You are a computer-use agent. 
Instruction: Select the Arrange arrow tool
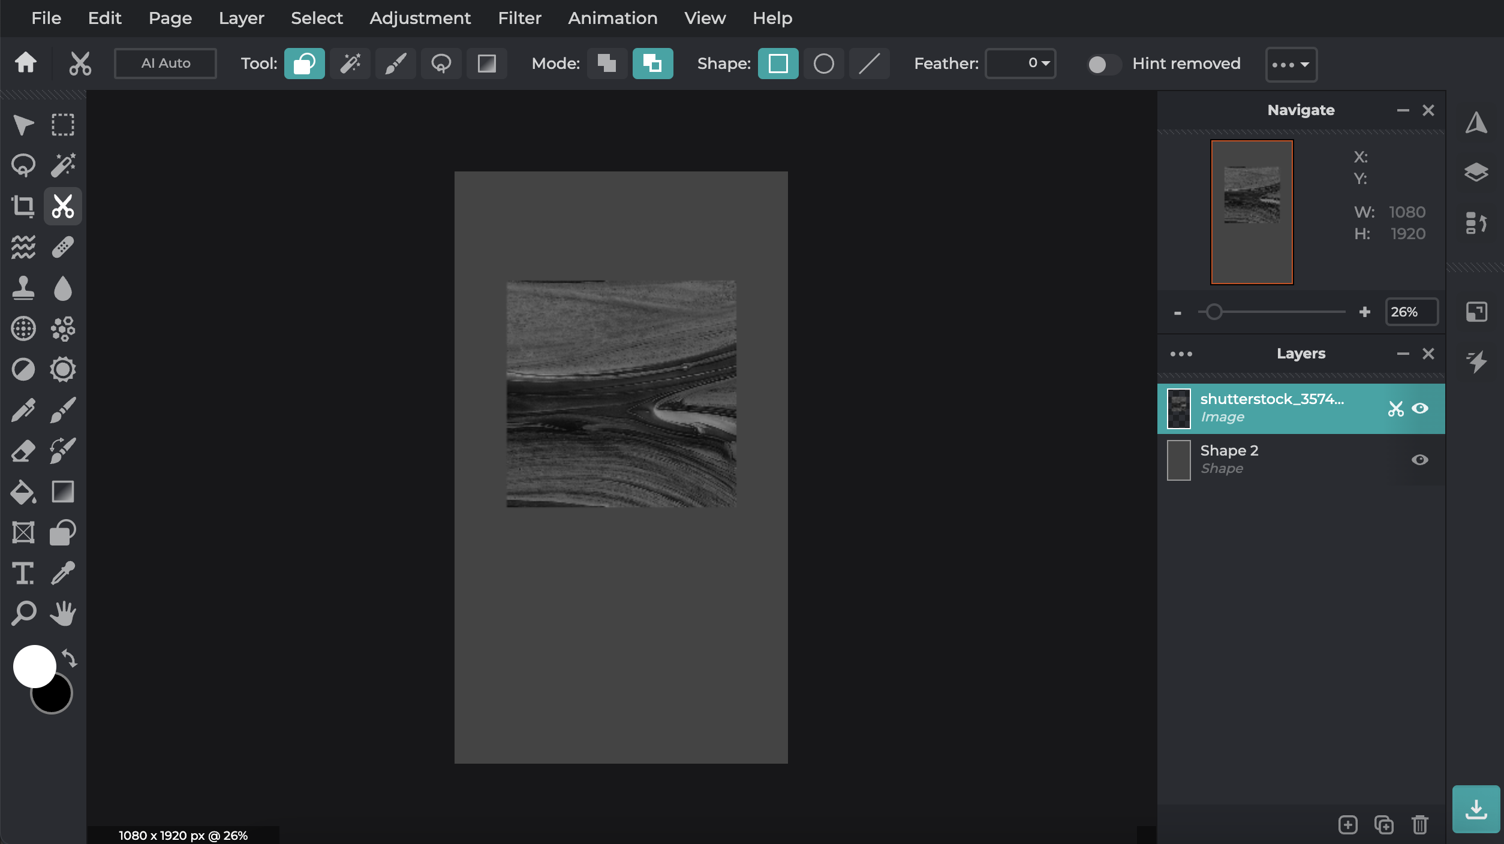click(23, 125)
